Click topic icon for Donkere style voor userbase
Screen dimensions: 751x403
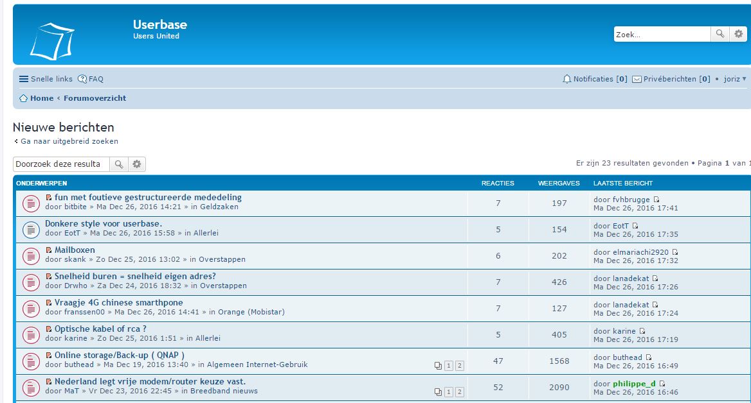(x=32, y=229)
